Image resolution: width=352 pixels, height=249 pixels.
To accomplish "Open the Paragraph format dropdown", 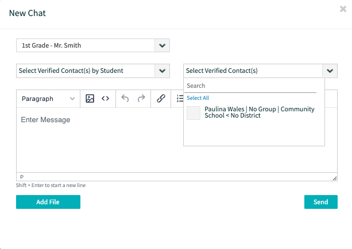I will click(x=48, y=99).
